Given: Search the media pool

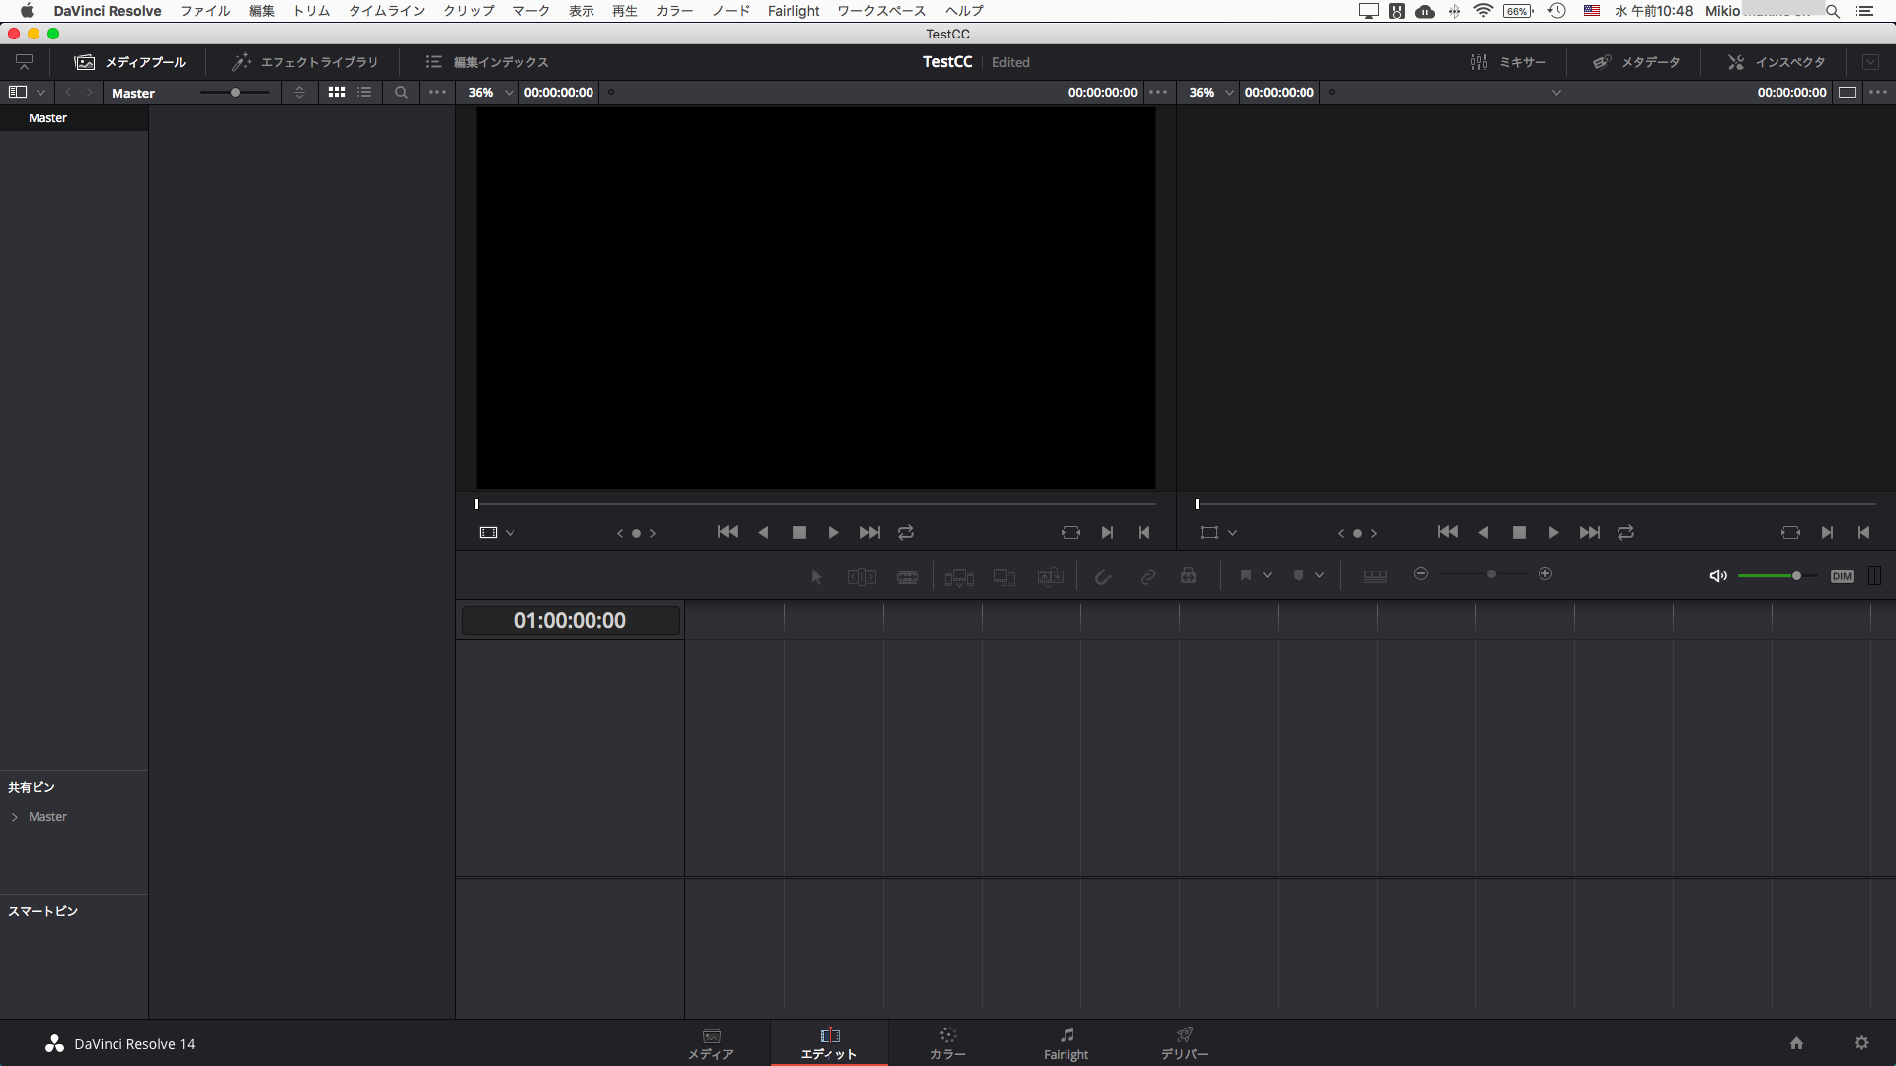Looking at the screenshot, I should pyautogui.click(x=401, y=93).
